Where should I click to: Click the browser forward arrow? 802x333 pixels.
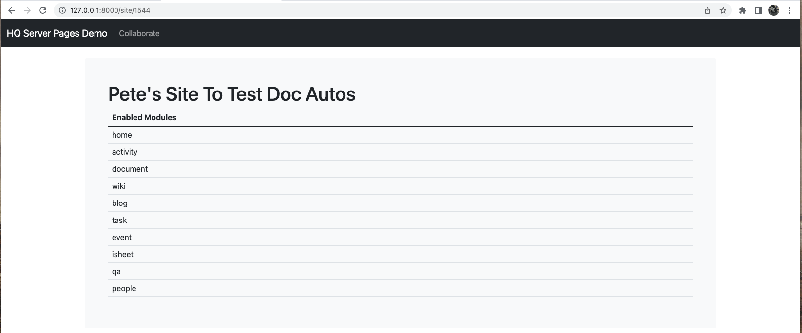point(27,10)
